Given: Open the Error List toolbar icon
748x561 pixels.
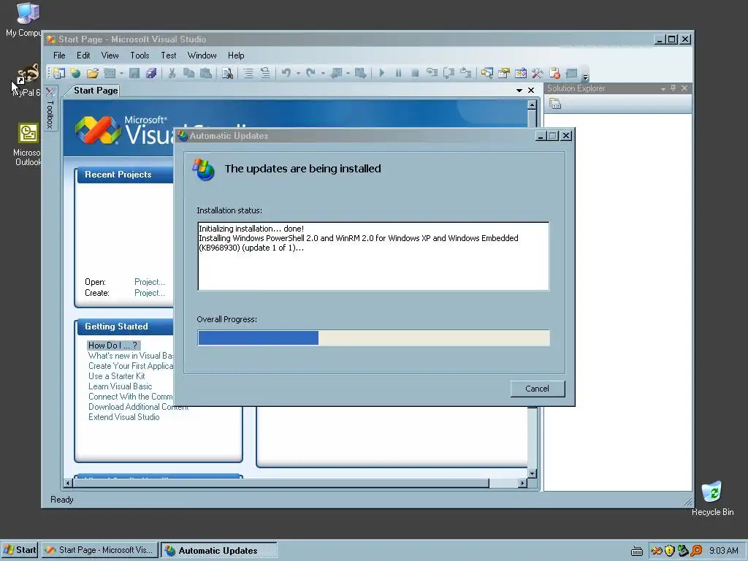Looking at the screenshot, I should tap(554, 73).
